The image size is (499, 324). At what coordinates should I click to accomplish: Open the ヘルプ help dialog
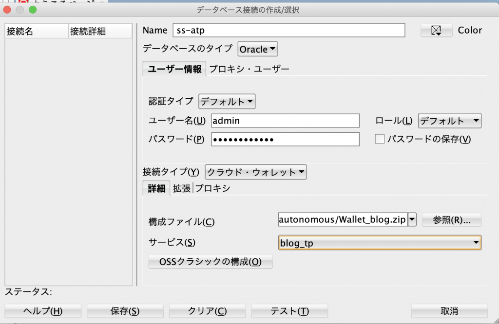coord(42,311)
